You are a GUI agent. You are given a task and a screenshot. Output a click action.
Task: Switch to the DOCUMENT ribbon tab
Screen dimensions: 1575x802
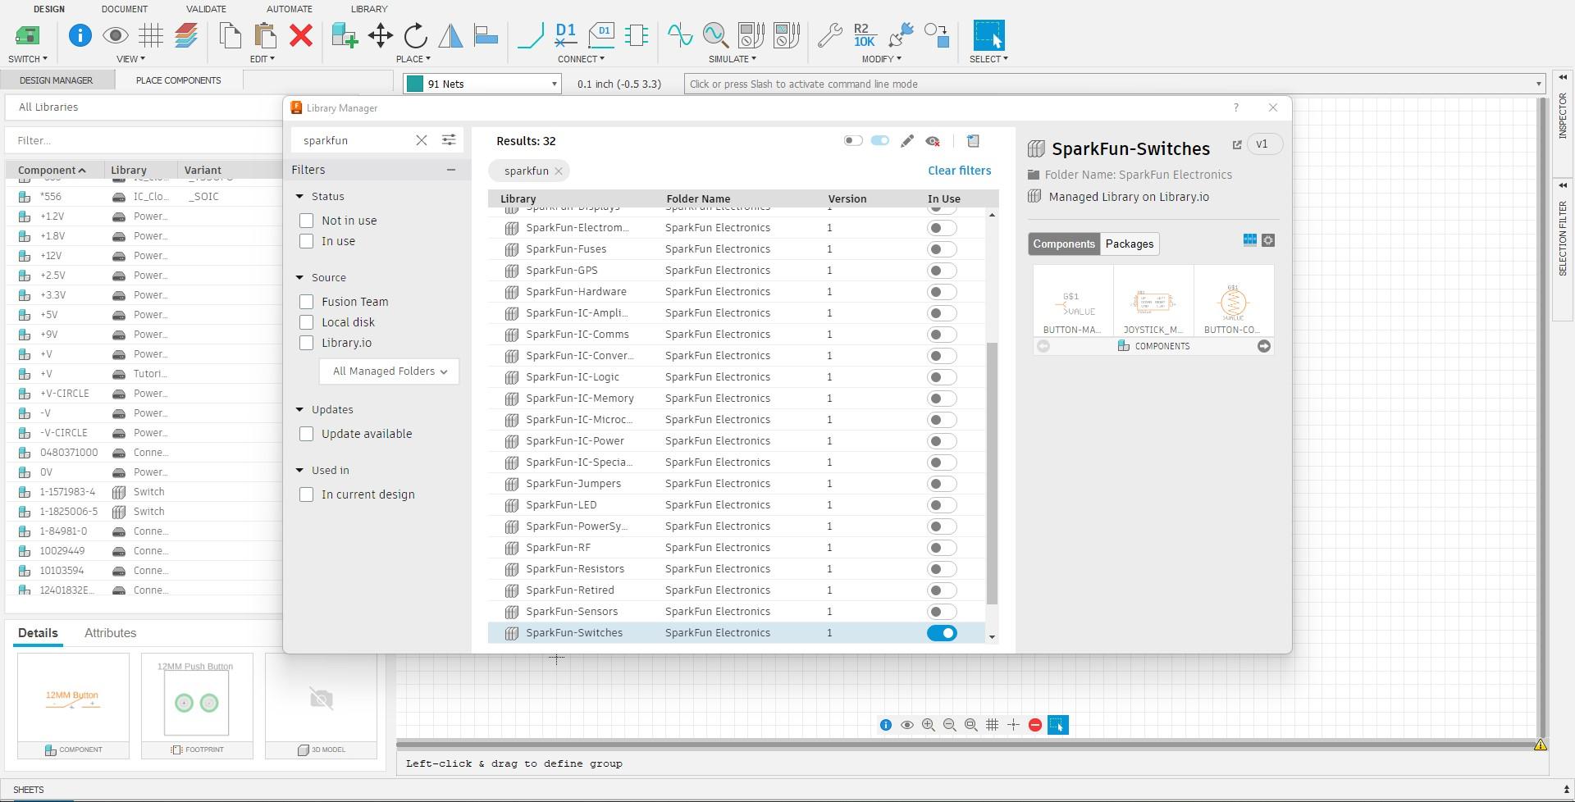[x=125, y=9]
